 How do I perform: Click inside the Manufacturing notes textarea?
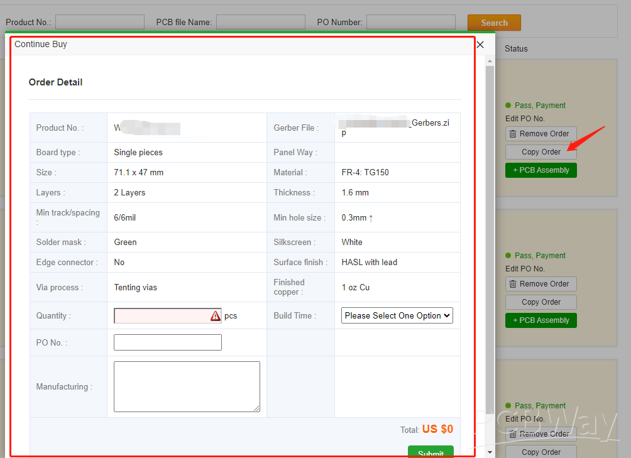187,386
